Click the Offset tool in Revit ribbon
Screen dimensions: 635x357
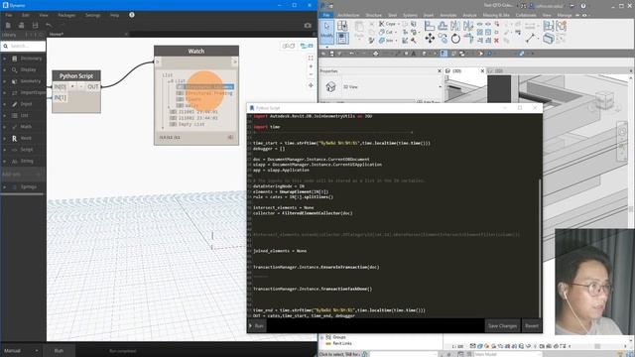coord(443,26)
